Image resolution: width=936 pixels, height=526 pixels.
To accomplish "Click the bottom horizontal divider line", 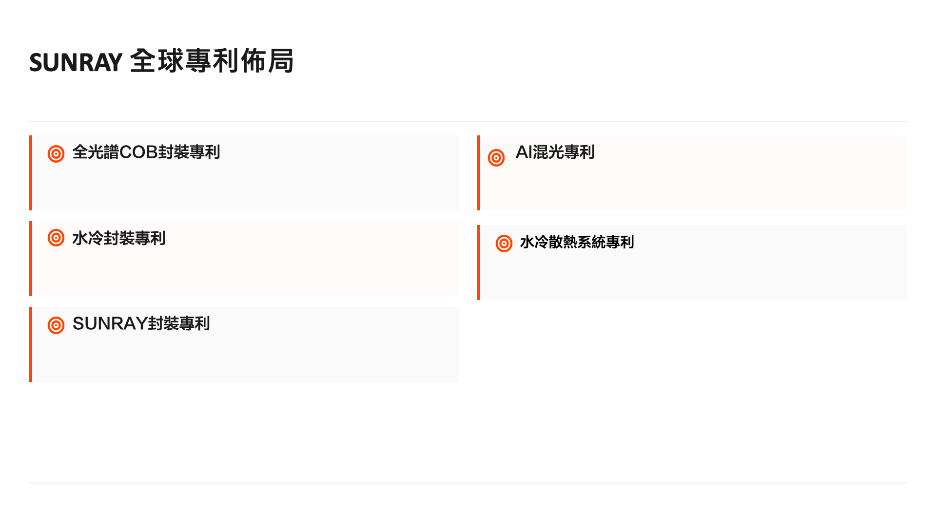I will pos(468,483).
